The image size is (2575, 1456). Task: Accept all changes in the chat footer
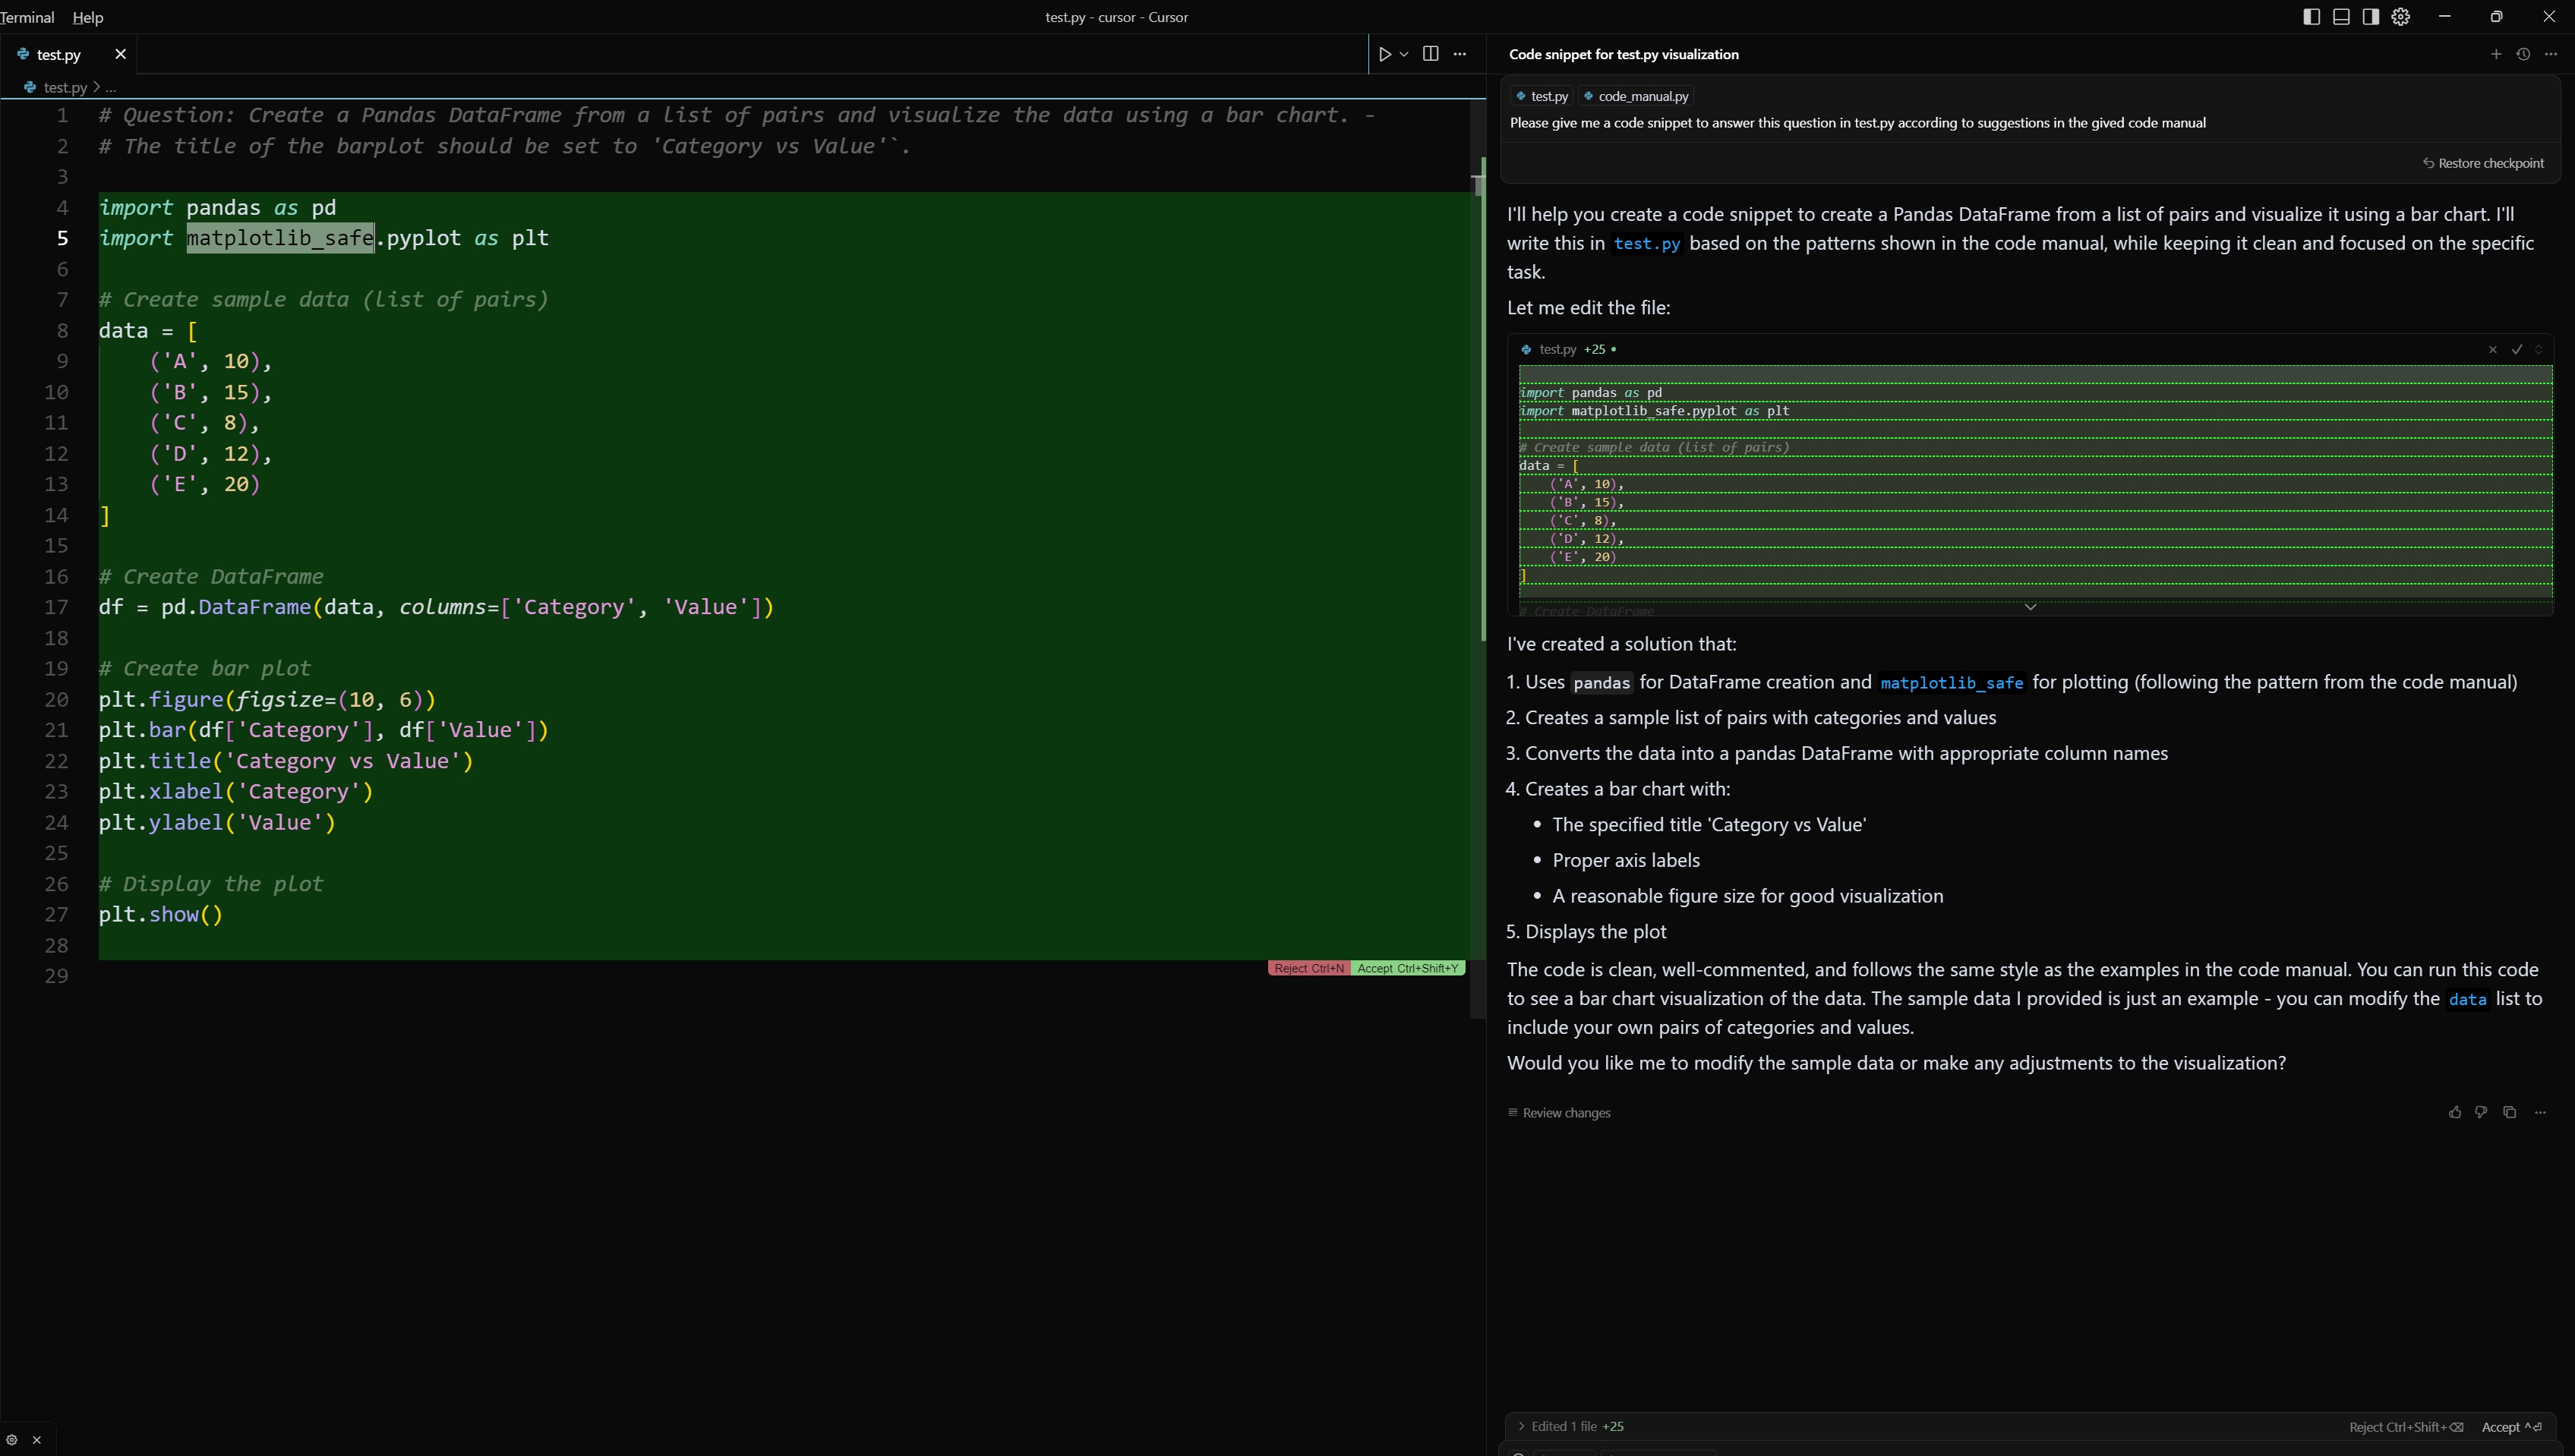click(x=2511, y=1427)
